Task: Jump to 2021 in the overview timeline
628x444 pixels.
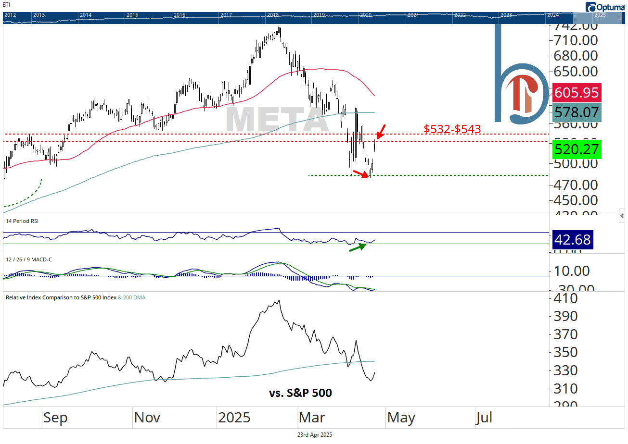Action: click(x=413, y=15)
